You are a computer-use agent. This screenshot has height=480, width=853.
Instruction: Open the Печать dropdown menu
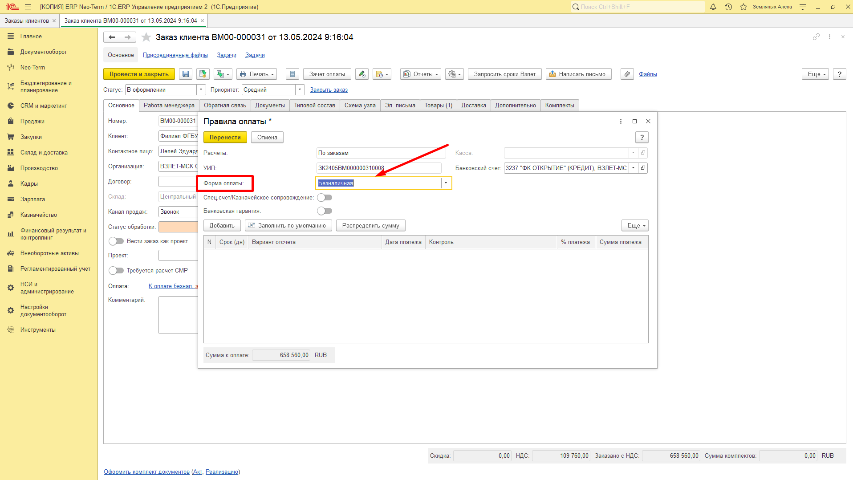point(256,74)
